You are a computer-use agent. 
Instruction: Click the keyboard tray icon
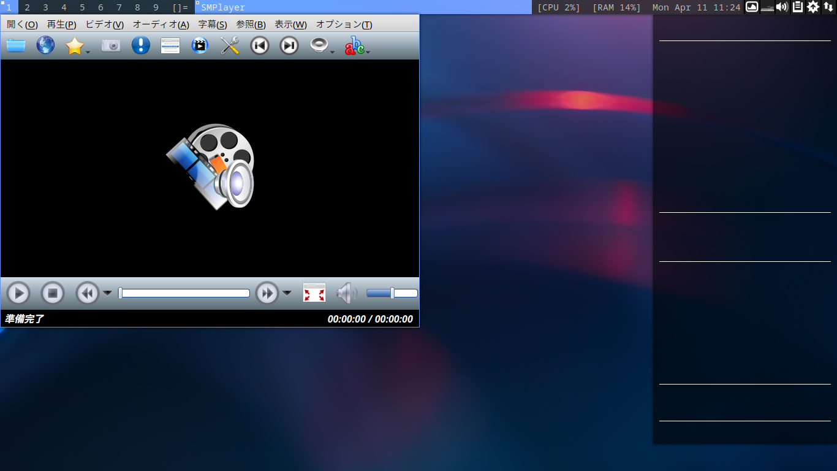pyautogui.click(x=767, y=8)
